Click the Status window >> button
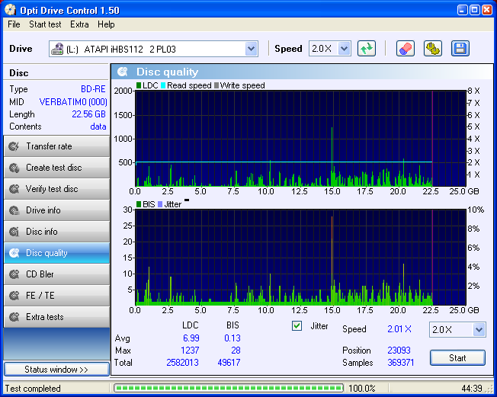This screenshot has height=397, width=497. pyautogui.click(x=56, y=370)
